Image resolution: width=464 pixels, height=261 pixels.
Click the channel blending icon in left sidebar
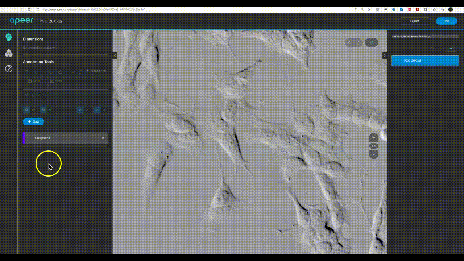[x=9, y=53]
